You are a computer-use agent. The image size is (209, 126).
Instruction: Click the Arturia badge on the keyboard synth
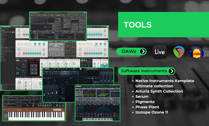pyautogui.click(x=57, y=110)
